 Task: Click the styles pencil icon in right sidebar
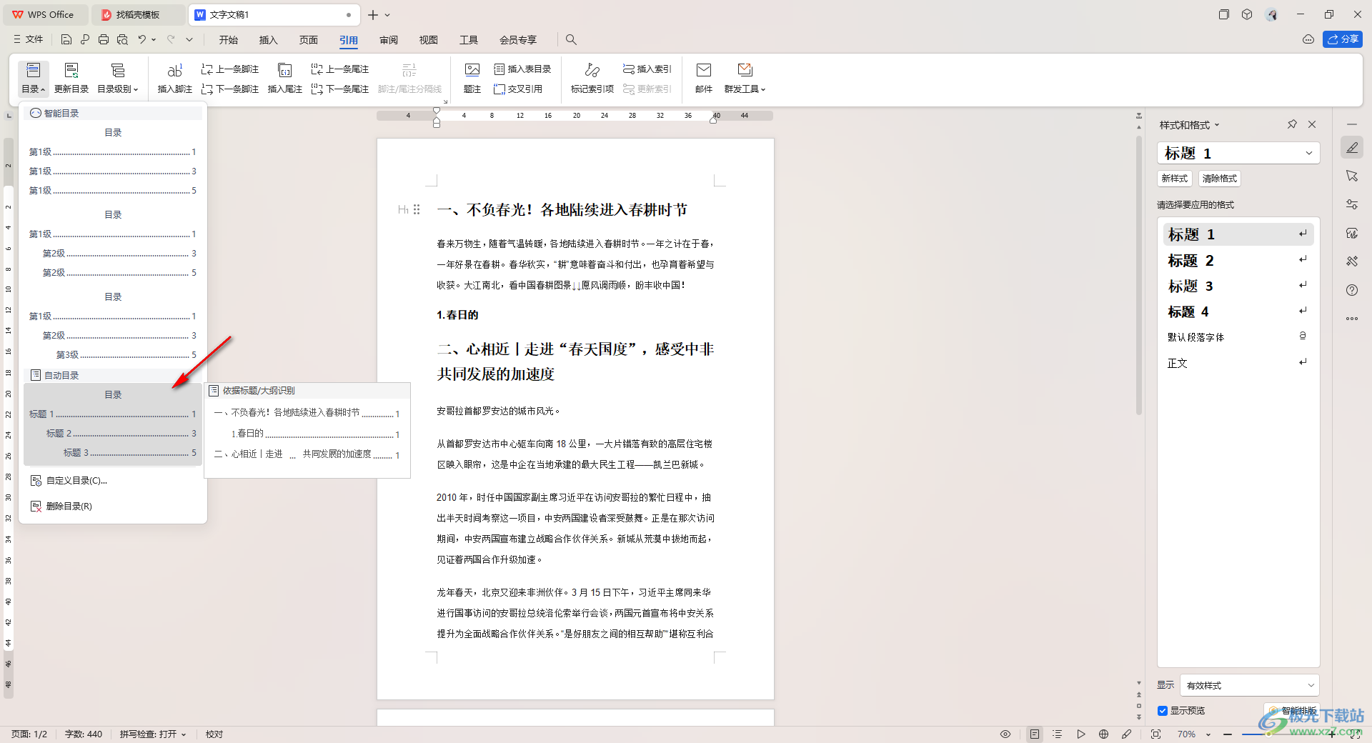click(1352, 148)
